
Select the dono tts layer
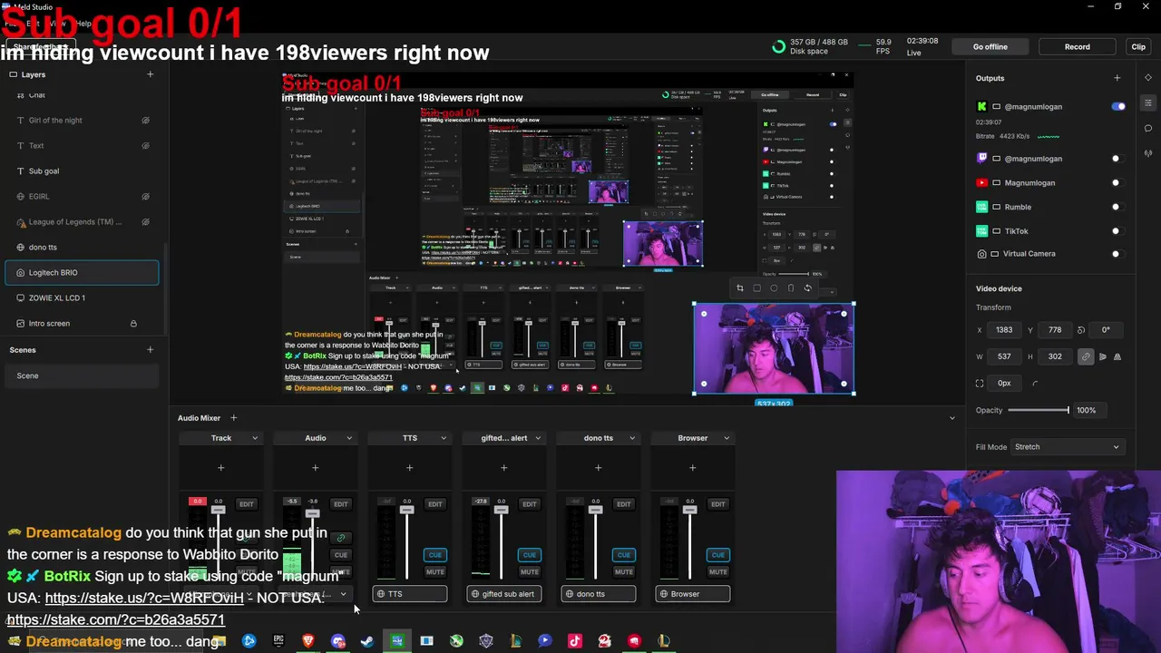click(82, 247)
